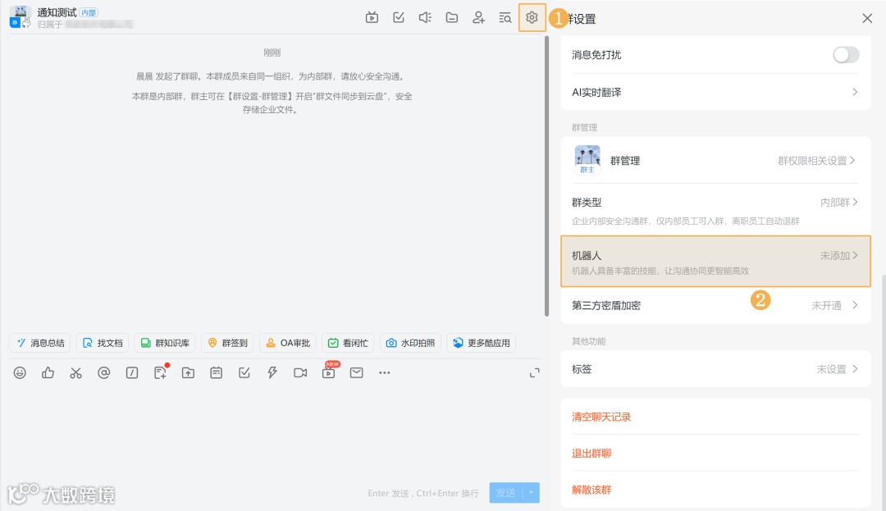The image size is (886, 511).
Task: Expand AI实时翻译 settings
Action: pos(715,93)
